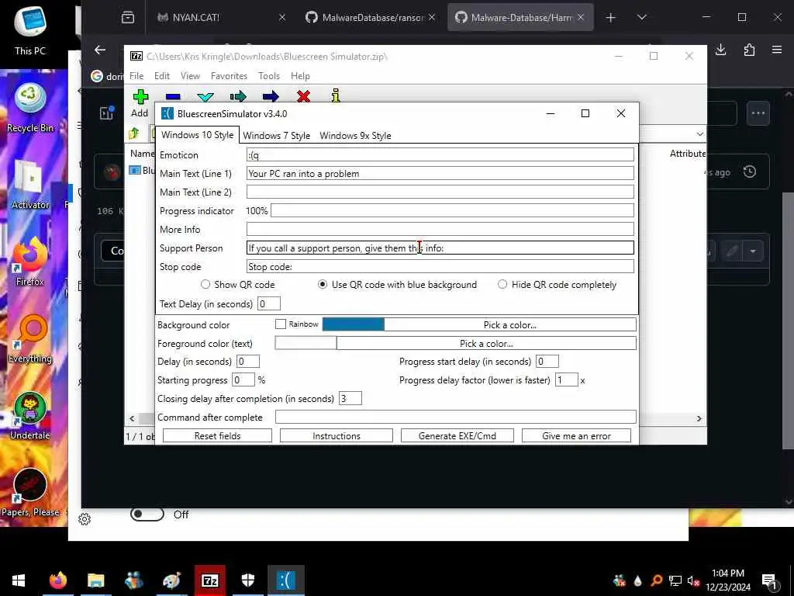Click into the Emoticon text field
Image resolution: width=794 pixels, height=596 pixels.
click(x=440, y=155)
